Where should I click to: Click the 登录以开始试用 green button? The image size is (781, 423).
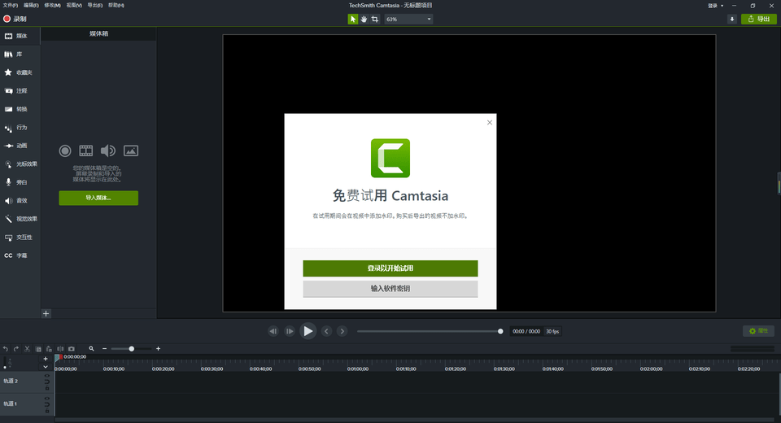[390, 268]
